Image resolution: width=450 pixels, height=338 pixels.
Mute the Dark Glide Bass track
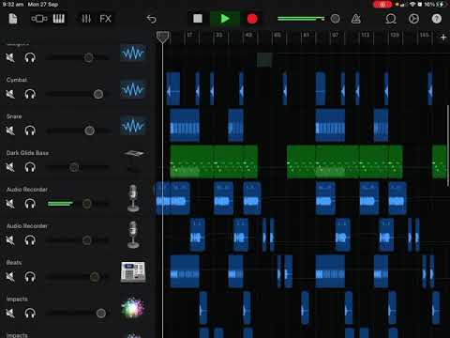point(10,167)
